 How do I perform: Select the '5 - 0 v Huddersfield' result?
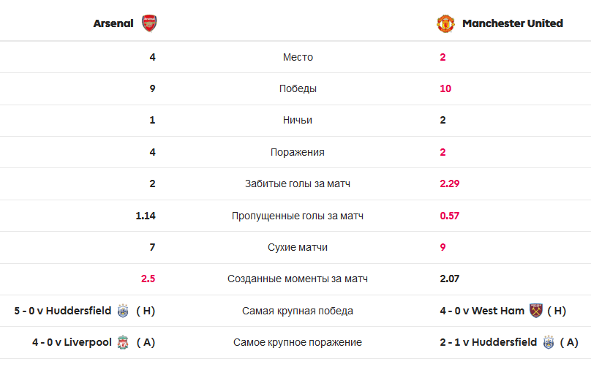(63, 311)
